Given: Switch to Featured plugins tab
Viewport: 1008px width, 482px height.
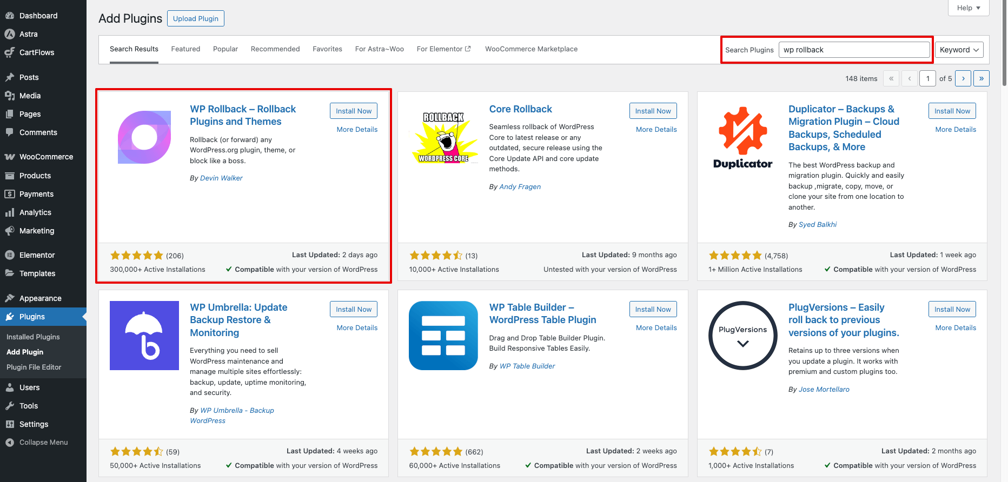Looking at the screenshot, I should pos(185,49).
